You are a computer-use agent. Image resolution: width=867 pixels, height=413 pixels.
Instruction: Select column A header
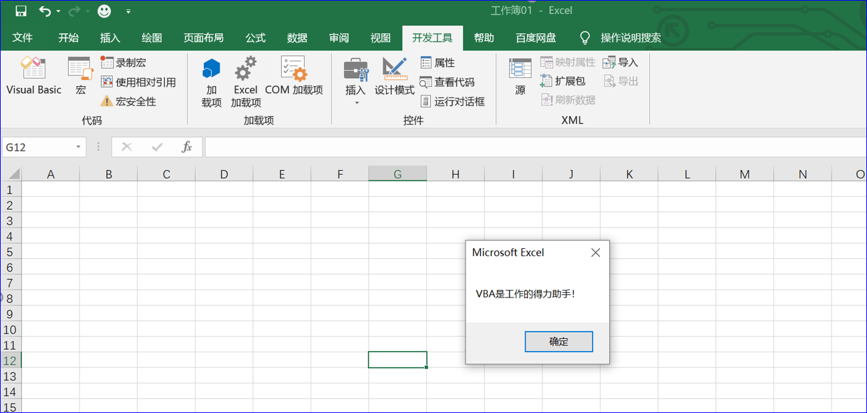51,174
